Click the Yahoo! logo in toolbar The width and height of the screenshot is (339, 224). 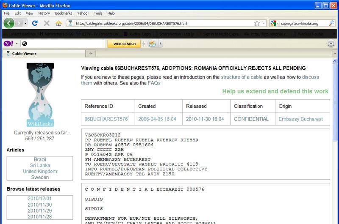coord(8,44)
